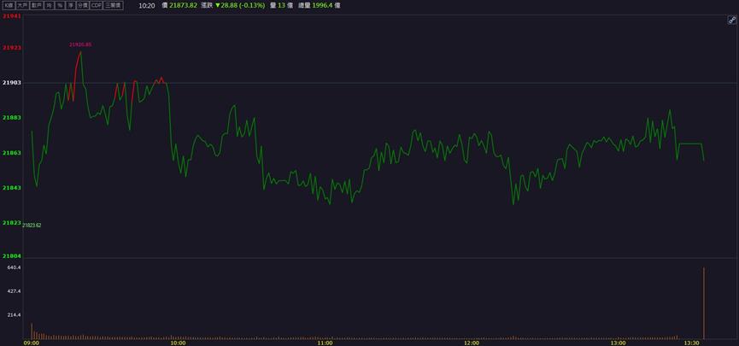Click the 11:00 time axis label

click(x=326, y=343)
